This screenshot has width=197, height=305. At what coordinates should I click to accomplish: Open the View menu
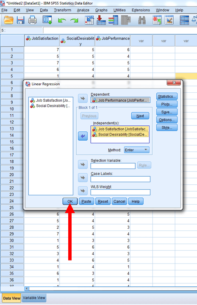(30, 10)
